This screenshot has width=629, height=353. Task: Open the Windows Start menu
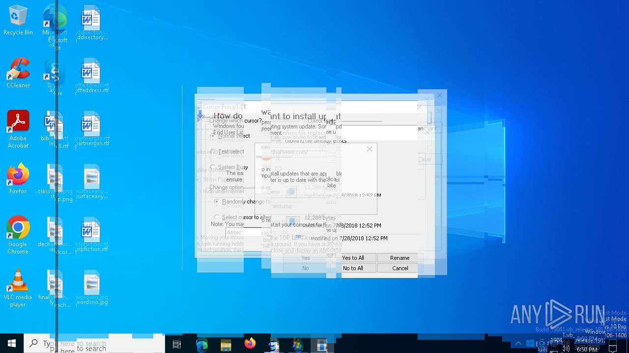(x=12, y=344)
